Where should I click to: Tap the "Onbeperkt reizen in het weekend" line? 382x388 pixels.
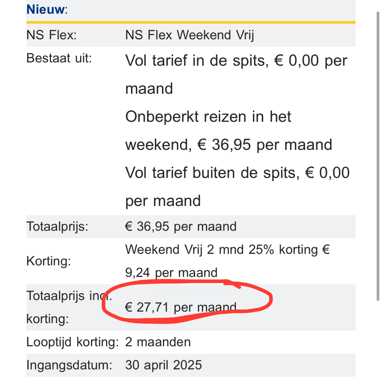(x=208, y=117)
